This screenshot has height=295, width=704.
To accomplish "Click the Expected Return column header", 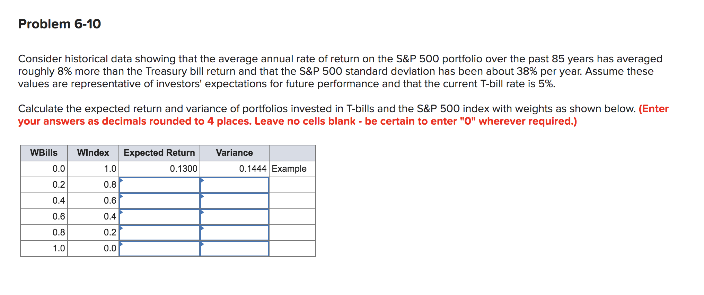I will pos(159,153).
